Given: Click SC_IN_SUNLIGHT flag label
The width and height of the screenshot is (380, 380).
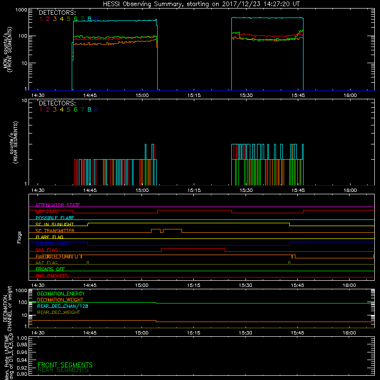Looking at the screenshot, I should pyautogui.click(x=55, y=225).
